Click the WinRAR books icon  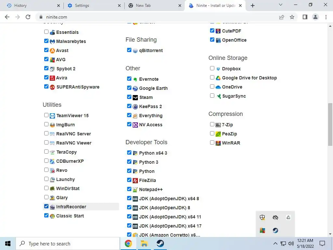tap(218, 143)
